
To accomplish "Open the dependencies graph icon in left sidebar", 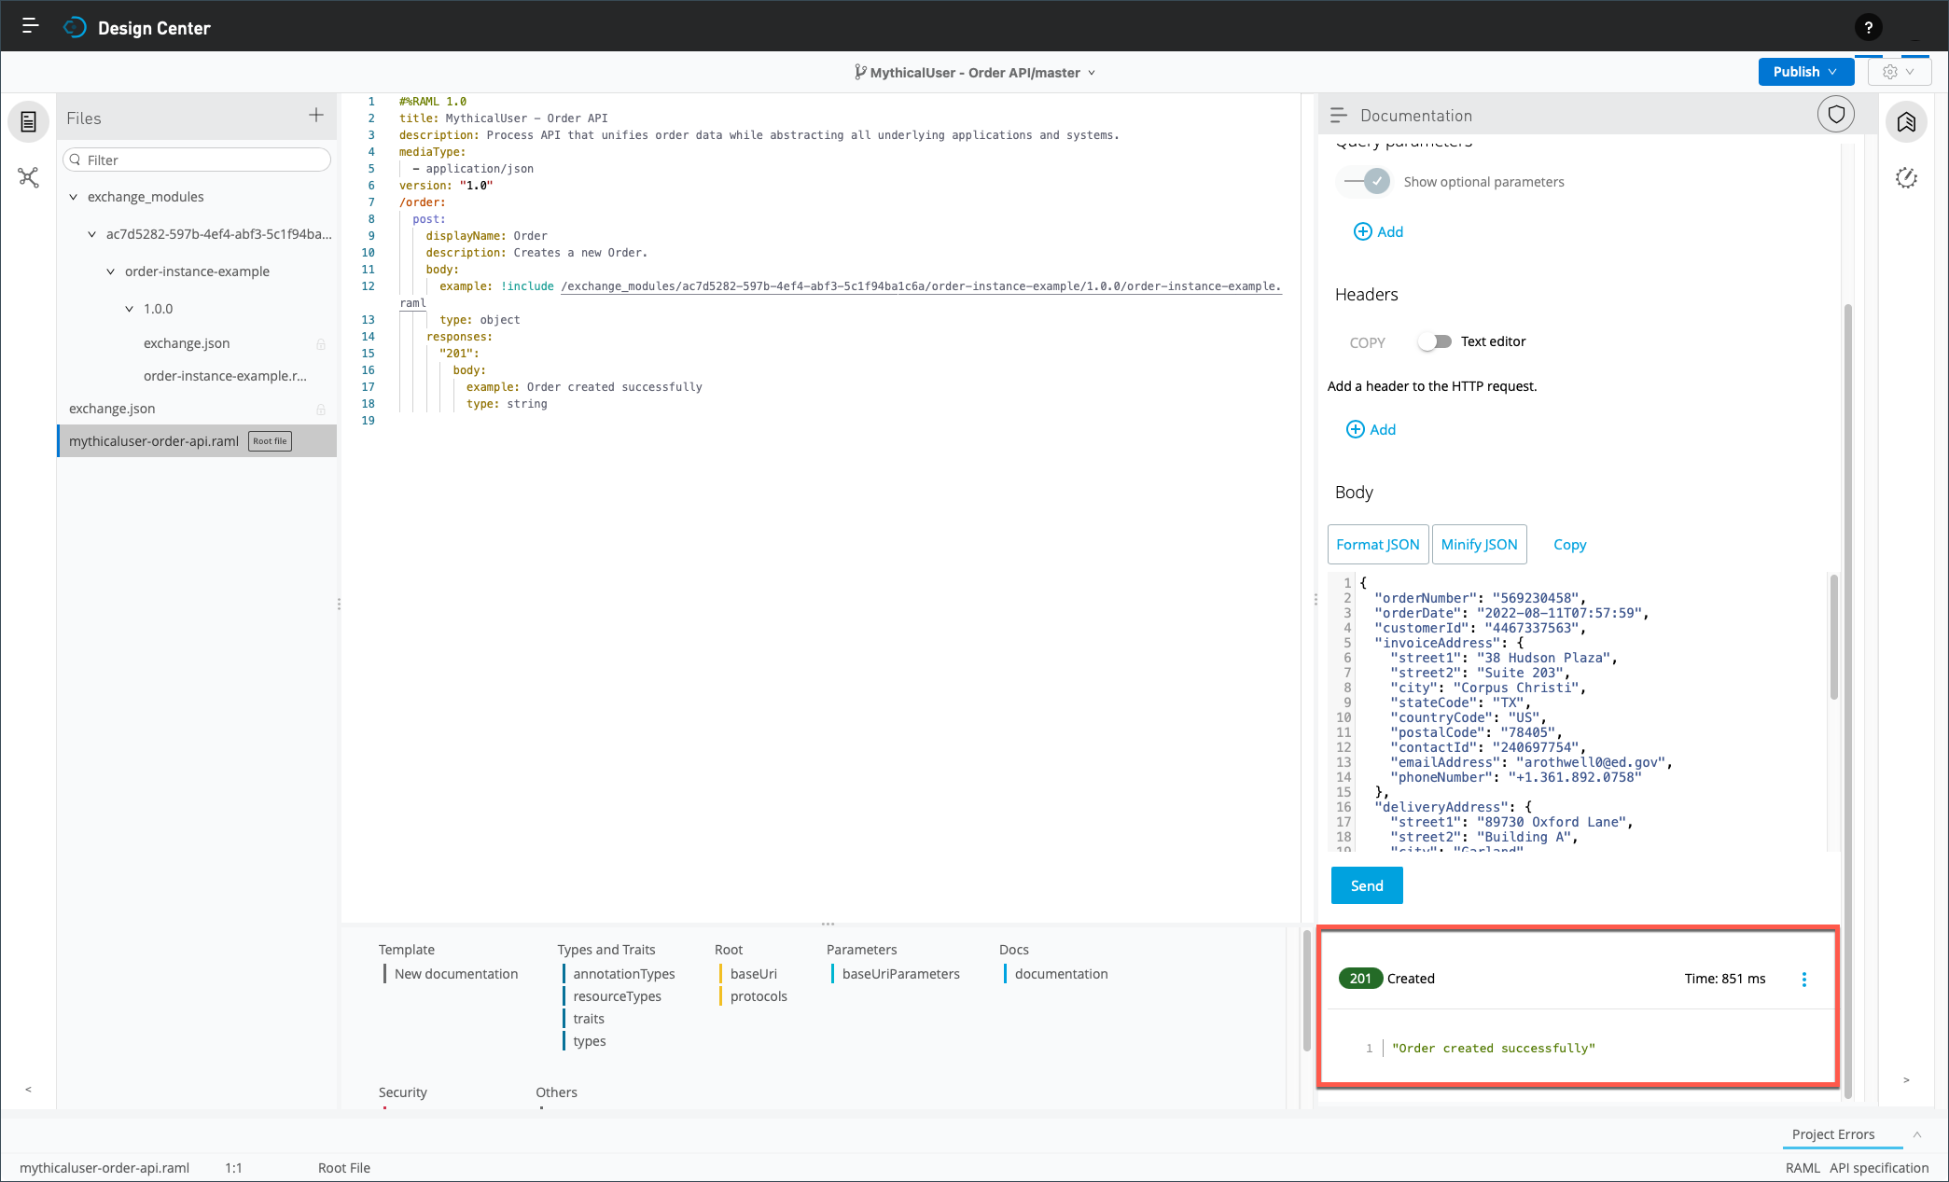I will click(29, 177).
